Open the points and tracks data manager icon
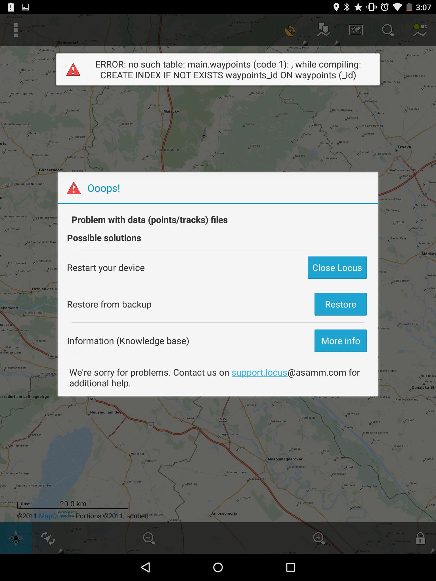This screenshot has height=581, width=436. (x=324, y=30)
